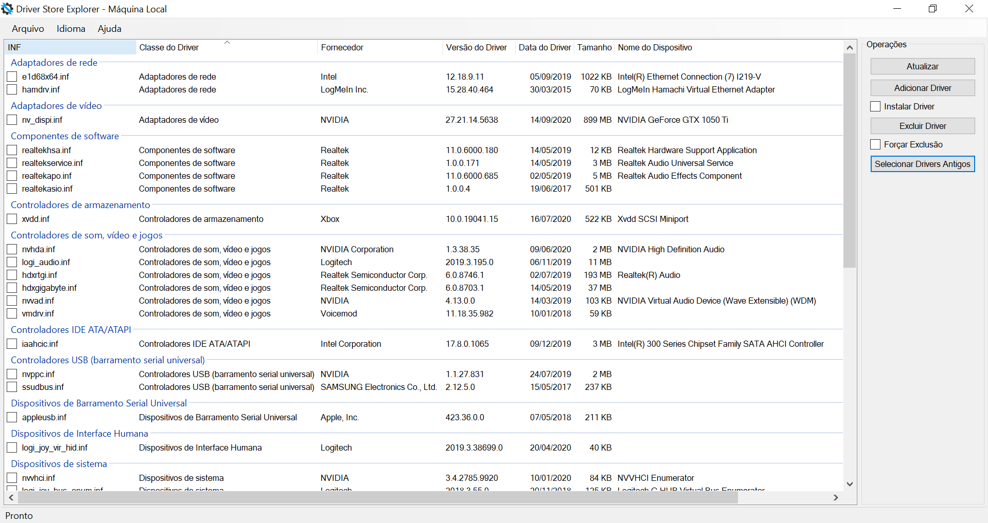Open the Idioma menu
Screen dimensions: 988x523
click(x=70, y=29)
